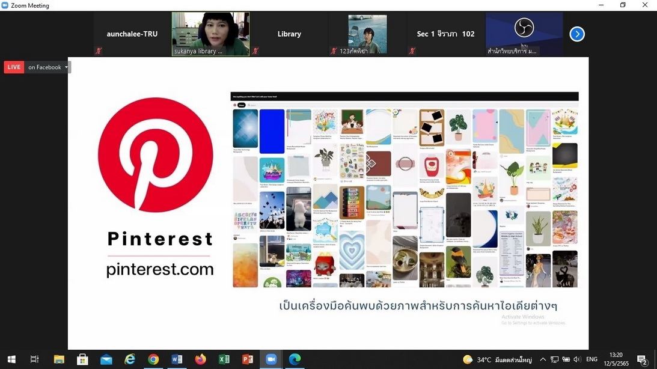Launch Internet Explorer from taskbar
Image resolution: width=657 pixels, height=369 pixels.
pos(130,359)
